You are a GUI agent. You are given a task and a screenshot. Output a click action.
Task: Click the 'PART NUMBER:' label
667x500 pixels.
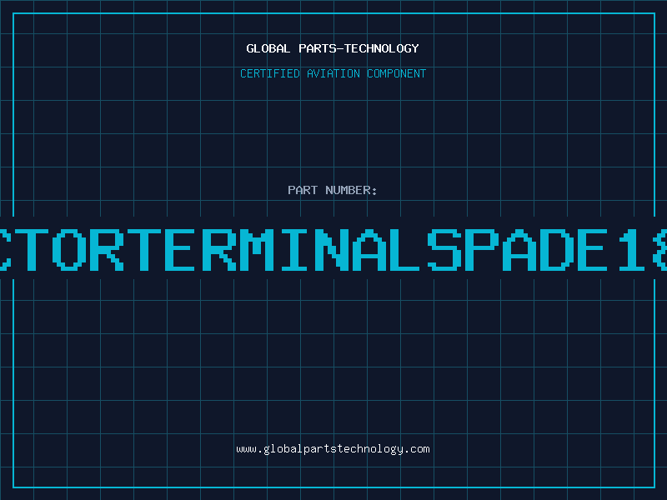pos(333,190)
